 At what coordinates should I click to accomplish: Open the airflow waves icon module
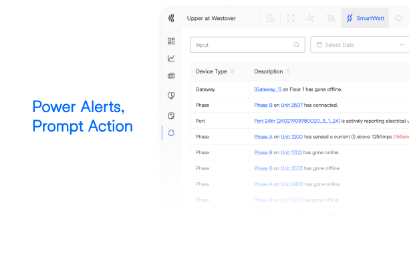pos(331,18)
